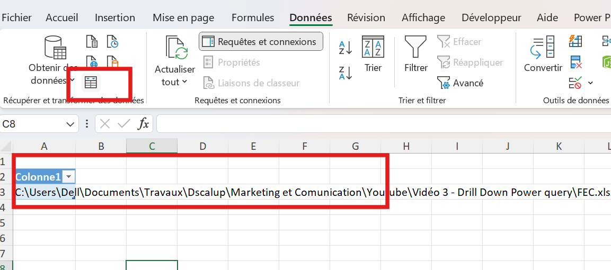This screenshot has width=611, height=270.
Task: Click inside the formula bar input
Action: [x=384, y=124]
